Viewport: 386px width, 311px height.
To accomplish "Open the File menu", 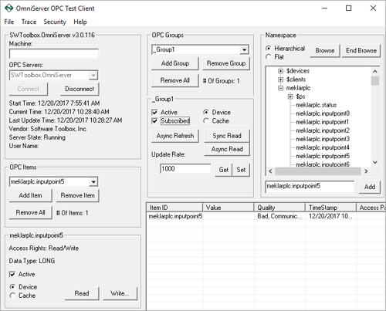I will point(9,22).
